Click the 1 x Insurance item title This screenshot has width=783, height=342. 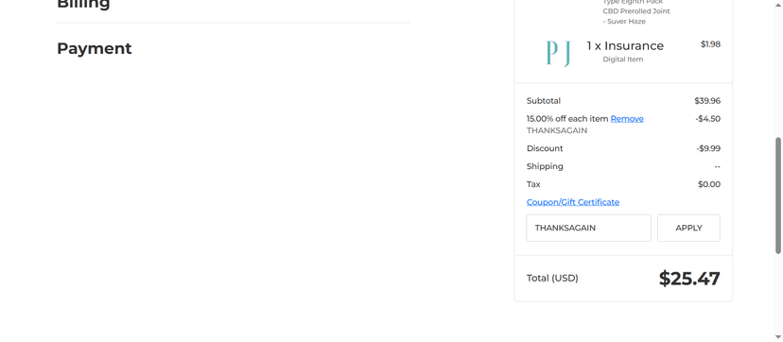pos(625,46)
